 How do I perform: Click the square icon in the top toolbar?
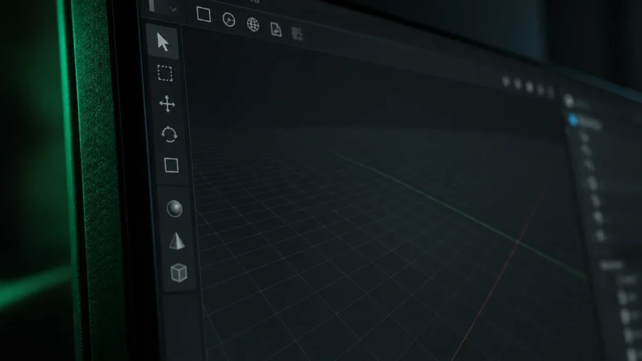[204, 15]
